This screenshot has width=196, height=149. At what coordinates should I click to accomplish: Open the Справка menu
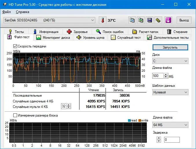[x=23, y=12]
